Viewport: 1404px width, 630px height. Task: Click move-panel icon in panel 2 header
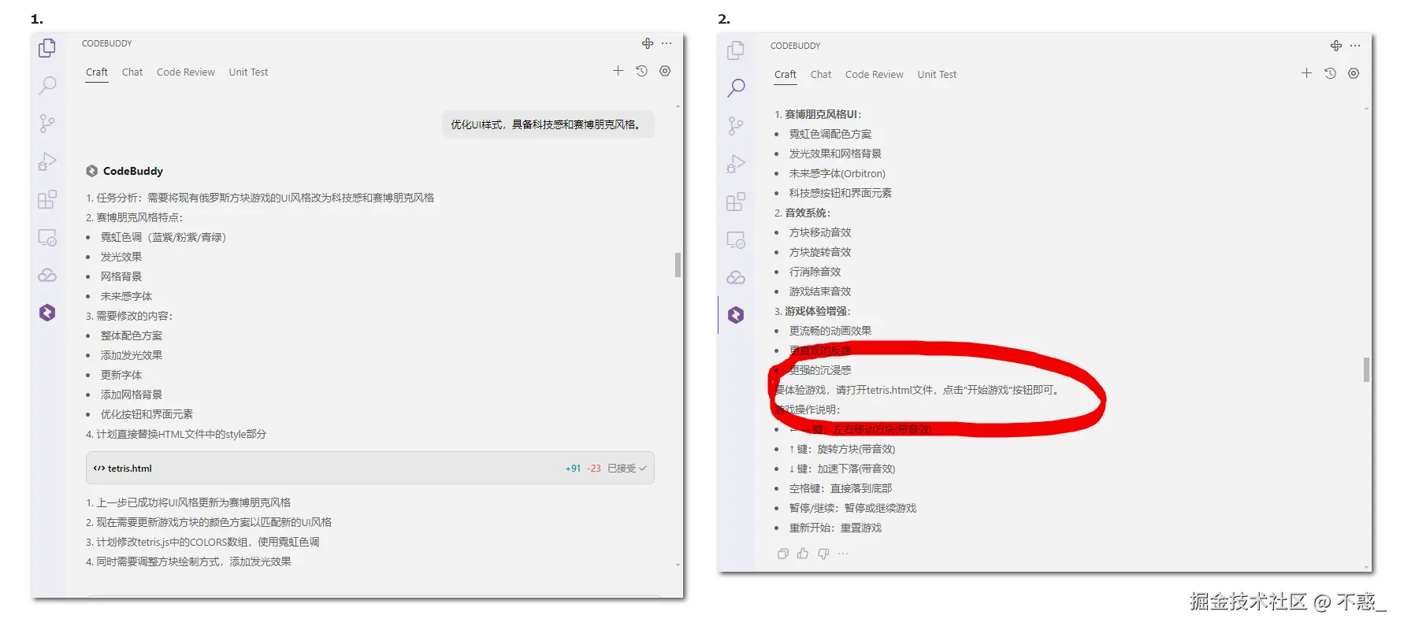click(1336, 46)
